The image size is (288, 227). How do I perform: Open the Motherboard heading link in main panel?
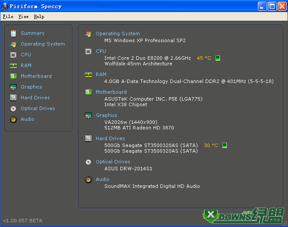coord(111,92)
